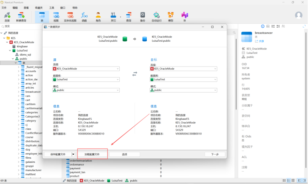Open 新建查询 (New Query) from toolbar
This screenshot has height=184, width=308.
pyautogui.click(x=21, y=16)
